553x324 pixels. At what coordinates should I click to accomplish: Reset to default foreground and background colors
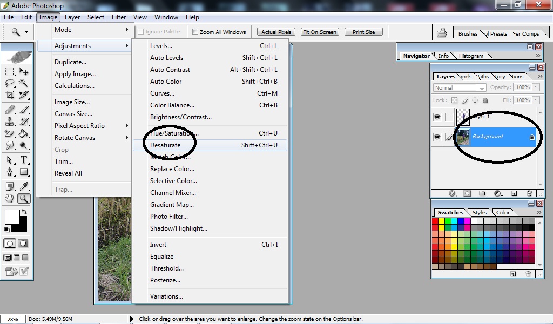coord(6,229)
